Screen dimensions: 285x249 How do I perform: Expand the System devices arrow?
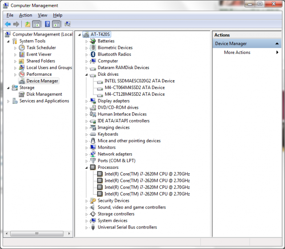point(86,221)
